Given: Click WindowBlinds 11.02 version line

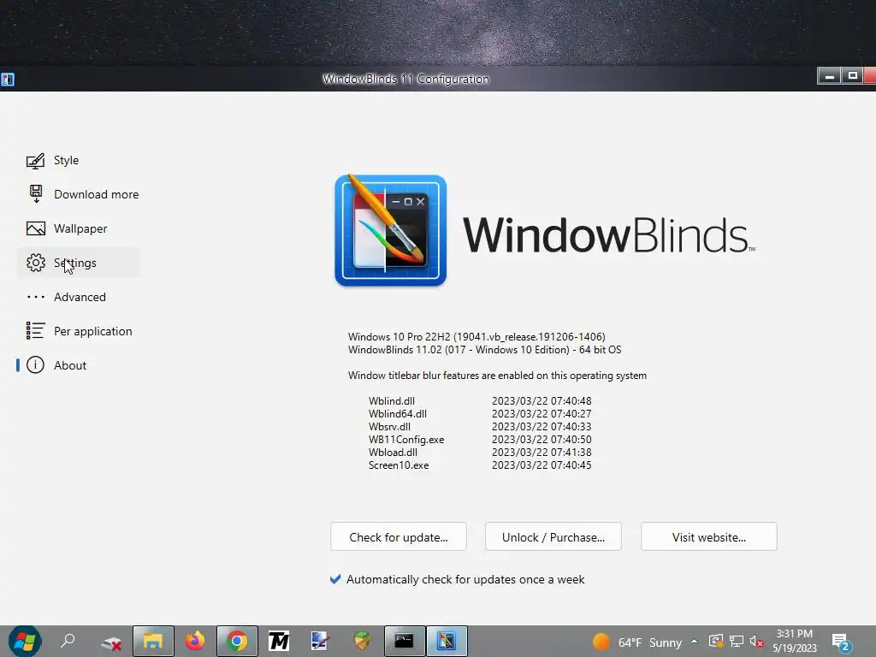Looking at the screenshot, I should [484, 350].
